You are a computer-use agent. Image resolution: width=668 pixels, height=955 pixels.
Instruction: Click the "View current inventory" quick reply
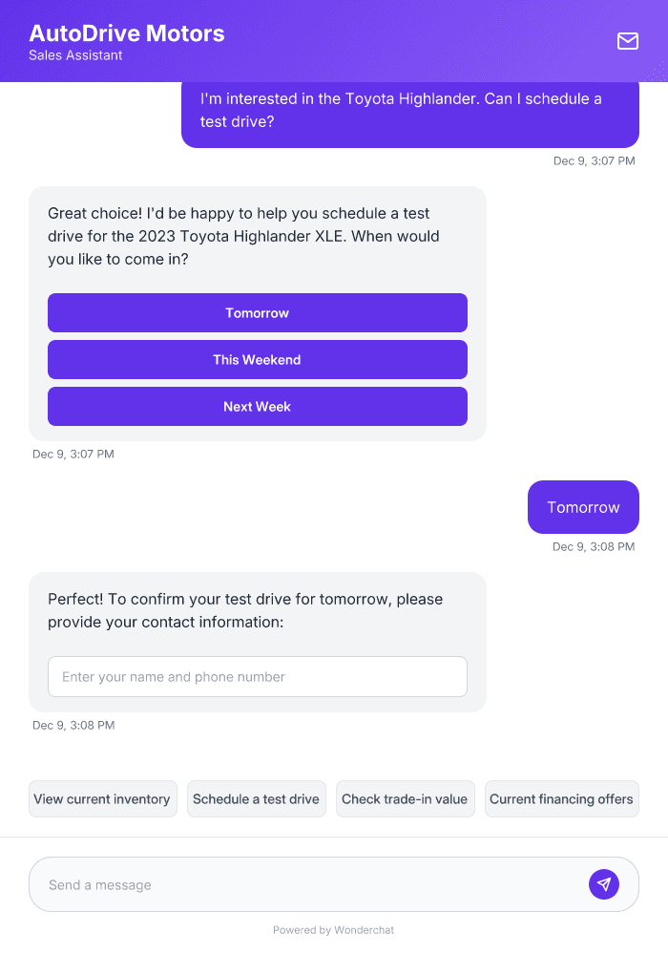coord(102,798)
